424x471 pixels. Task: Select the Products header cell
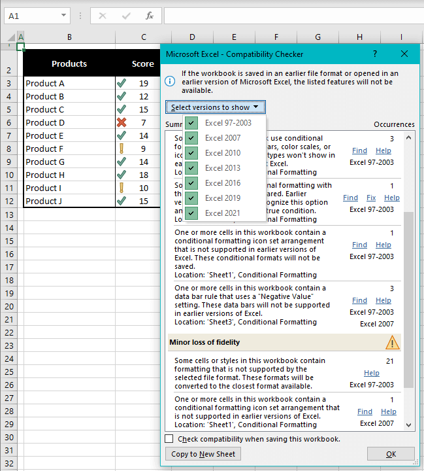point(69,63)
